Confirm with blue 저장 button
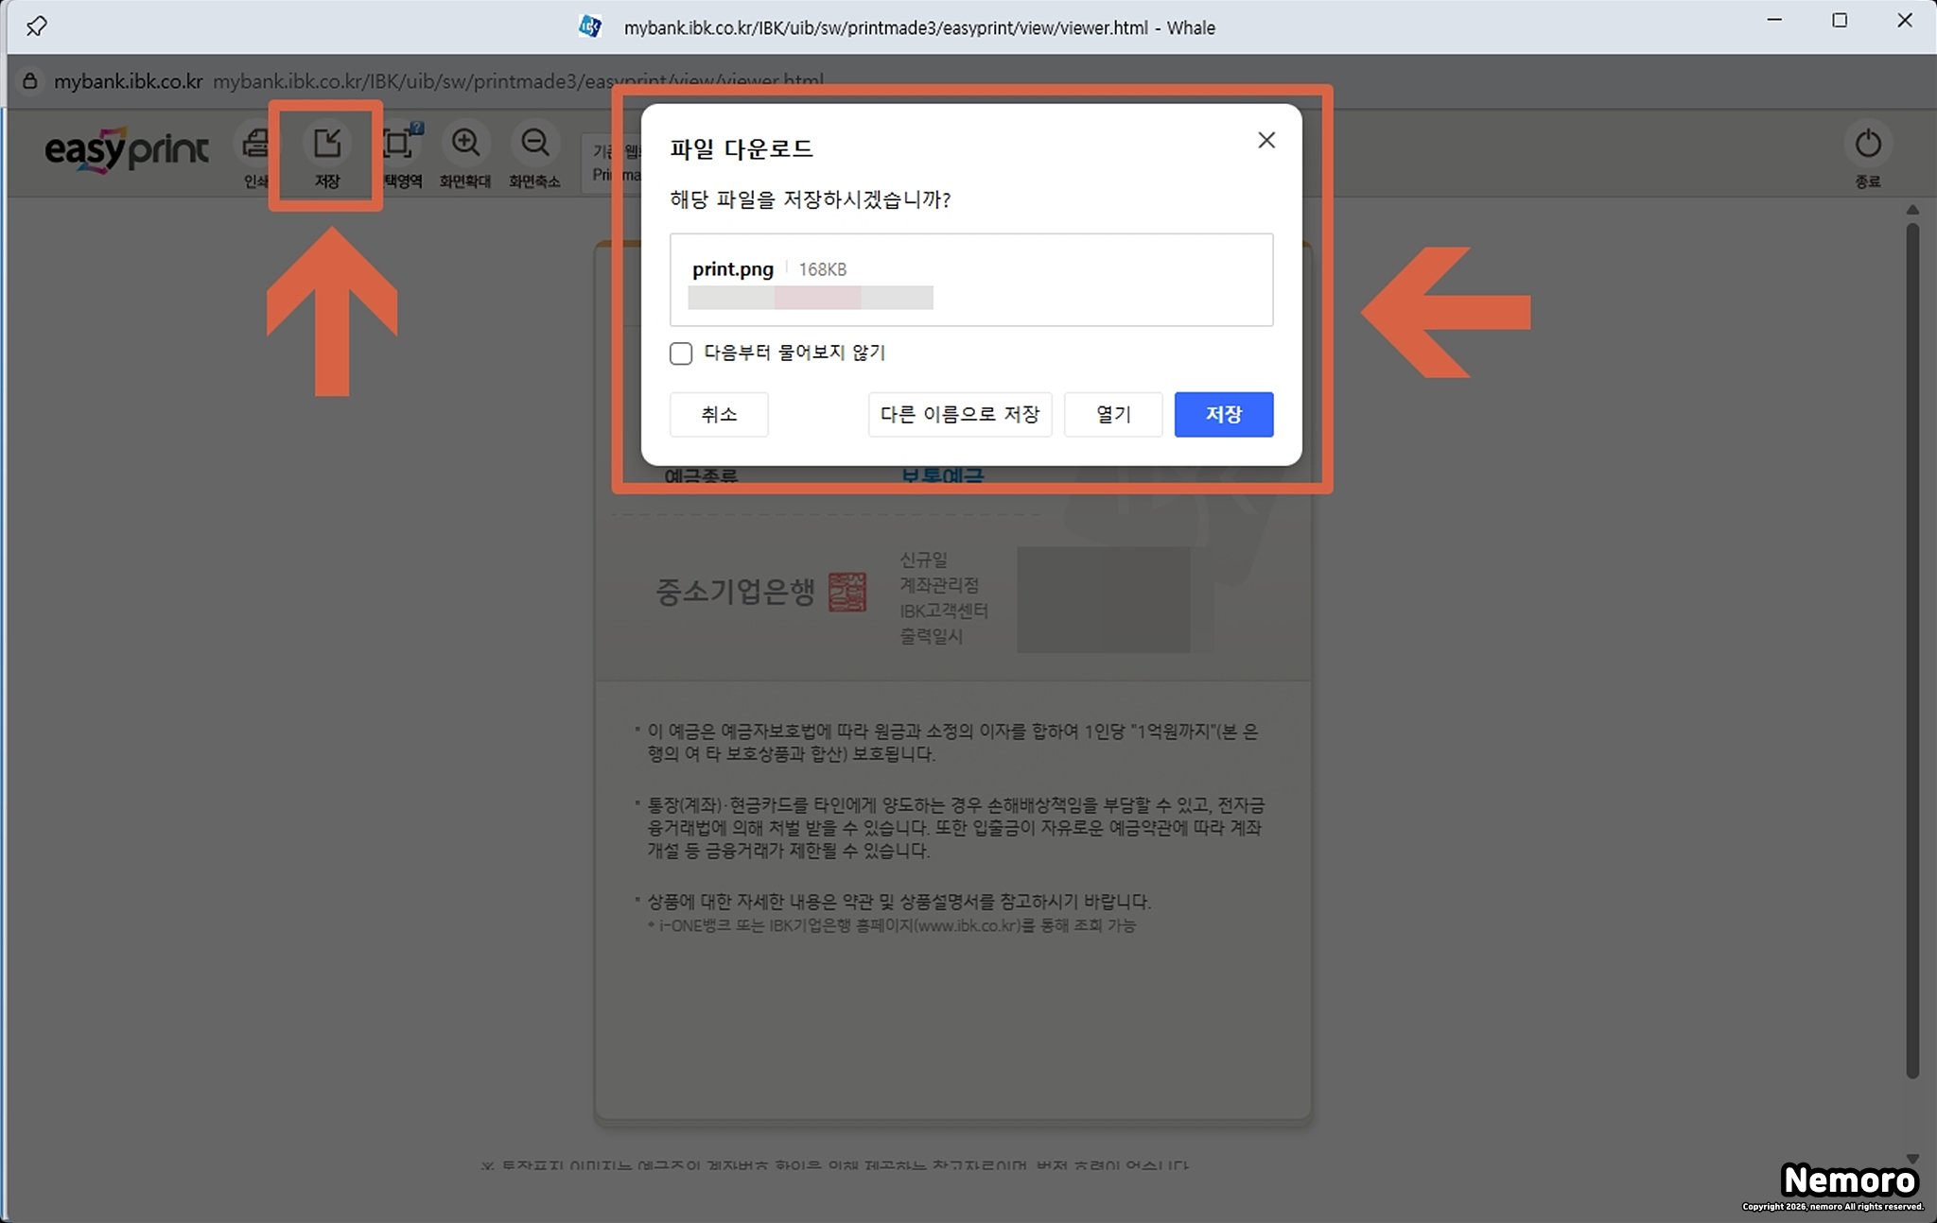The width and height of the screenshot is (1937, 1223). 1223,414
